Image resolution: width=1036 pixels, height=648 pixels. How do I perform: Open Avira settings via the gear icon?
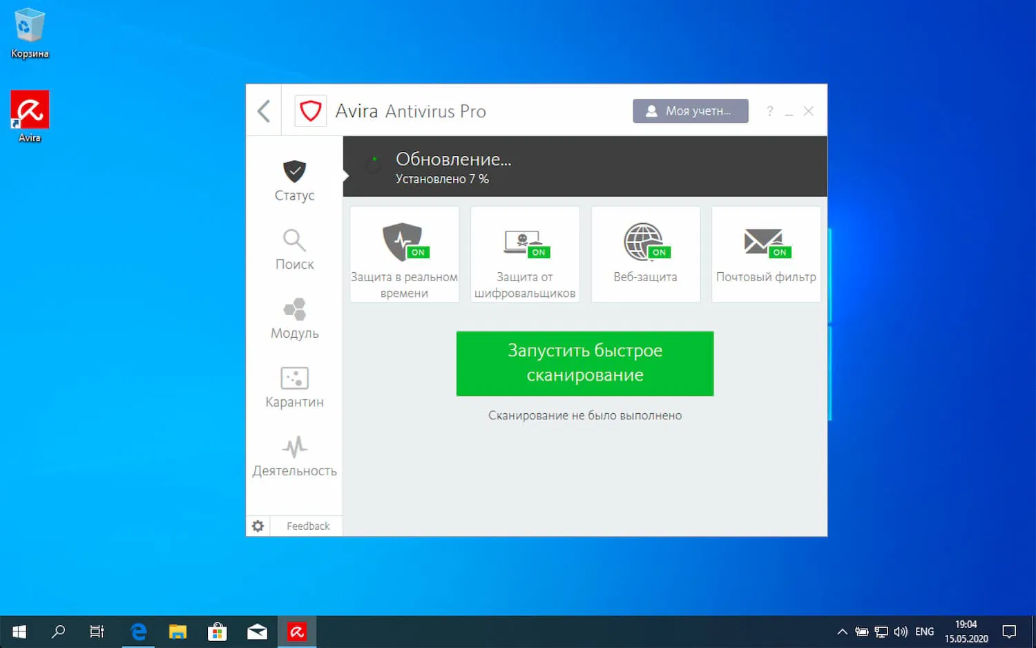click(x=258, y=526)
